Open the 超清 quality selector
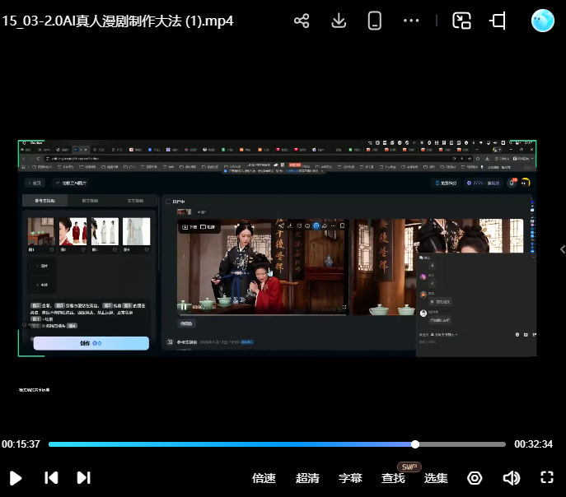This screenshot has width=566, height=497. click(307, 478)
